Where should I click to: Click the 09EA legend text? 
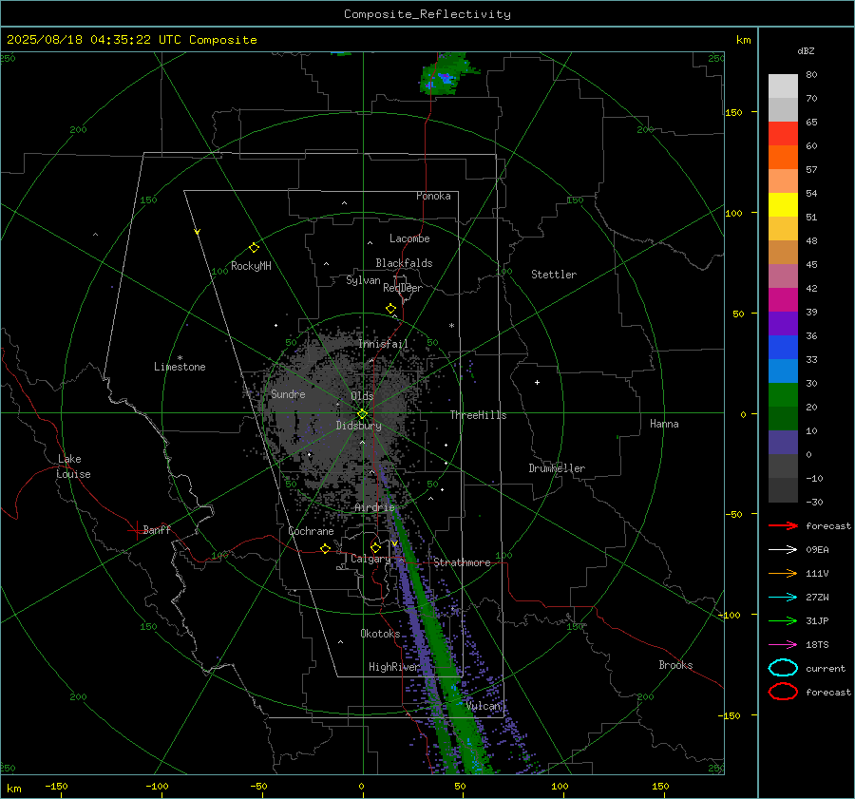point(817,550)
